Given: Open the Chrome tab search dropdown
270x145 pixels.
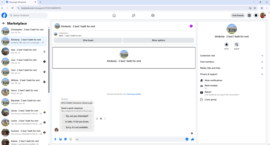Looking at the screenshot, I should (x=2, y=2).
